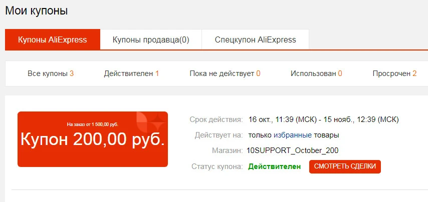Screen dimensions: 428x202
Task: Switch to Купоны продавца(0) tab
Action: click(x=151, y=39)
